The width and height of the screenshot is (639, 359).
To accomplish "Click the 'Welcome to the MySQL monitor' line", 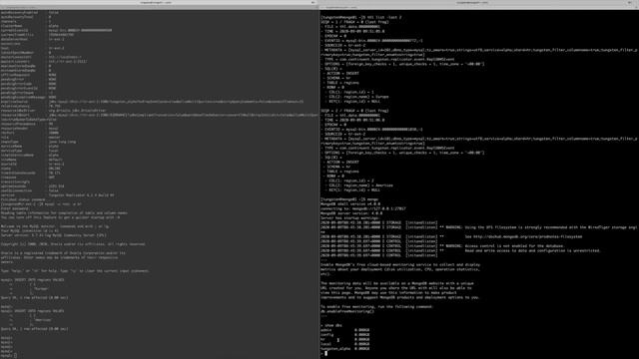I will 55,226.
